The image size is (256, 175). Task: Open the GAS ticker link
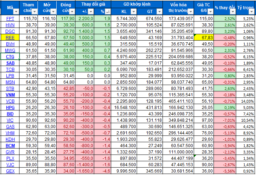tap(10, 127)
